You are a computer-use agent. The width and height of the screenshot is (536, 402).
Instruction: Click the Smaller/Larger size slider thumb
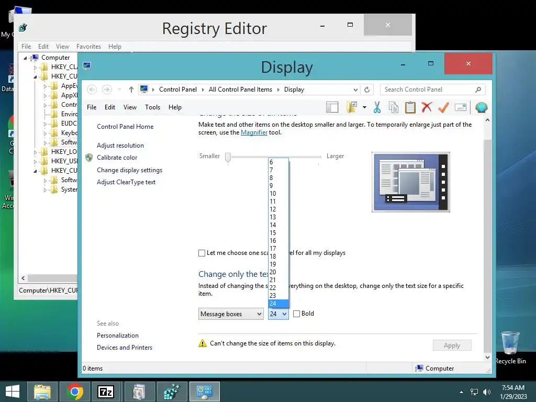[228, 157]
